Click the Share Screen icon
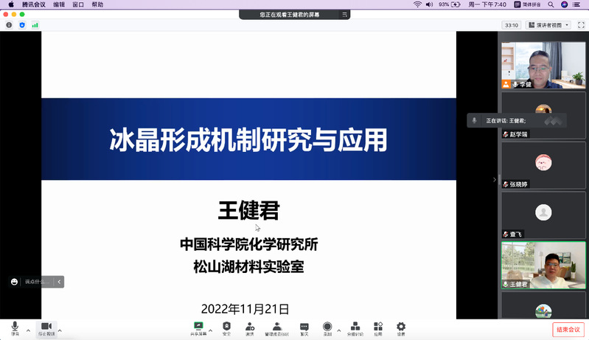589x340 pixels. [x=198, y=327]
